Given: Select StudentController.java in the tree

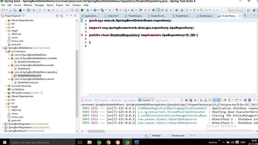Looking at the screenshot, I should (29, 62).
